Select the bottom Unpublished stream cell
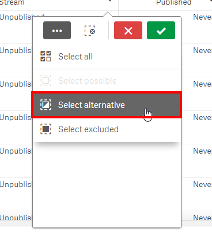The image size is (212, 250). click(16, 217)
